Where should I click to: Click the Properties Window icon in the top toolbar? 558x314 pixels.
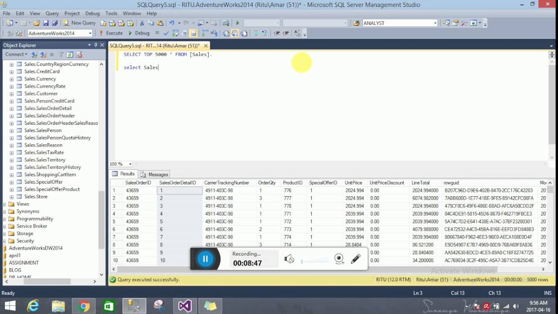pos(455,23)
